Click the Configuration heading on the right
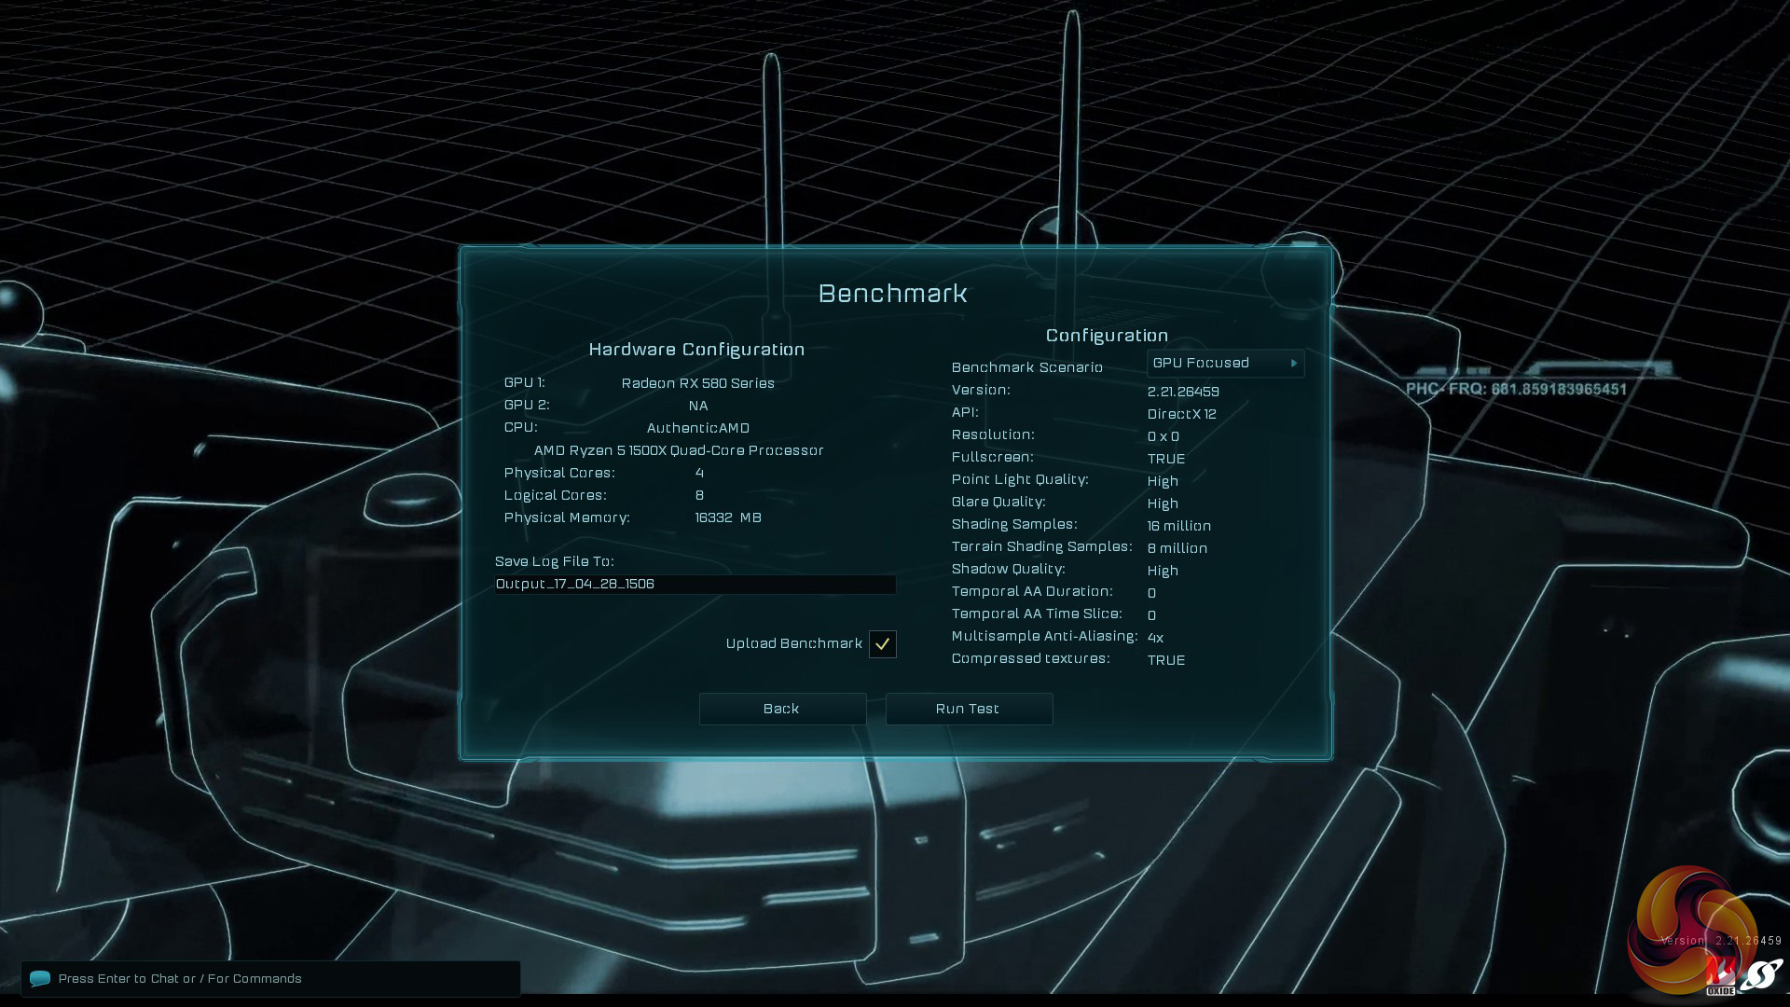The image size is (1790, 1007). click(1107, 336)
